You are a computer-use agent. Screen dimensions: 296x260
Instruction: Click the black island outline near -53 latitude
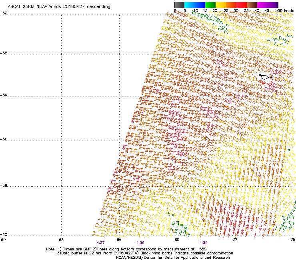click(x=266, y=77)
